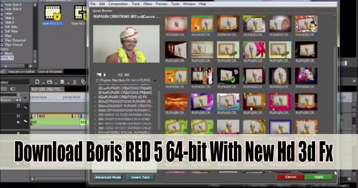Click the 803 video clip on the timeline
Screen dimensions: 358x188
55,116
